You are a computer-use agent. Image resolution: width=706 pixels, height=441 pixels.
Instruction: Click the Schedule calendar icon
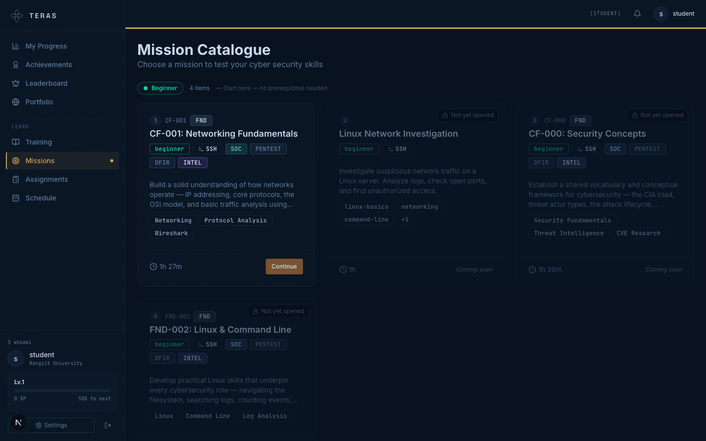click(16, 198)
